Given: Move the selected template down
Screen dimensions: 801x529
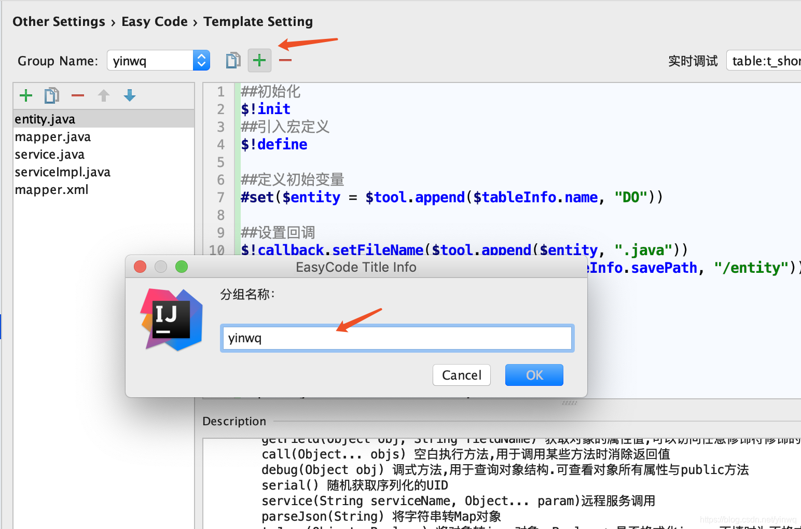Looking at the screenshot, I should click(129, 95).
